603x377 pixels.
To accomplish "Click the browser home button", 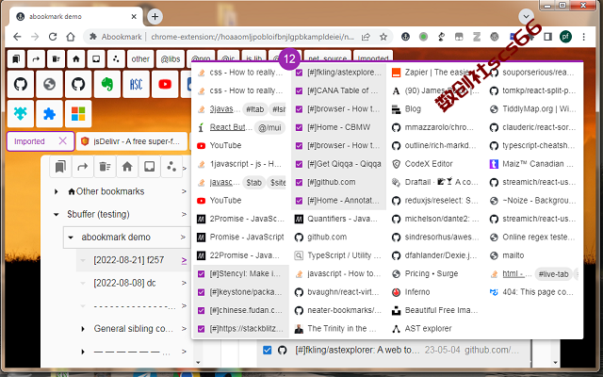I will [71, 37].
